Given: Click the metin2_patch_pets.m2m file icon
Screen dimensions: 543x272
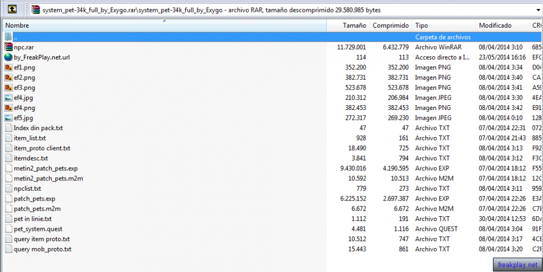Looking at the screenshot, I should 9,178.
